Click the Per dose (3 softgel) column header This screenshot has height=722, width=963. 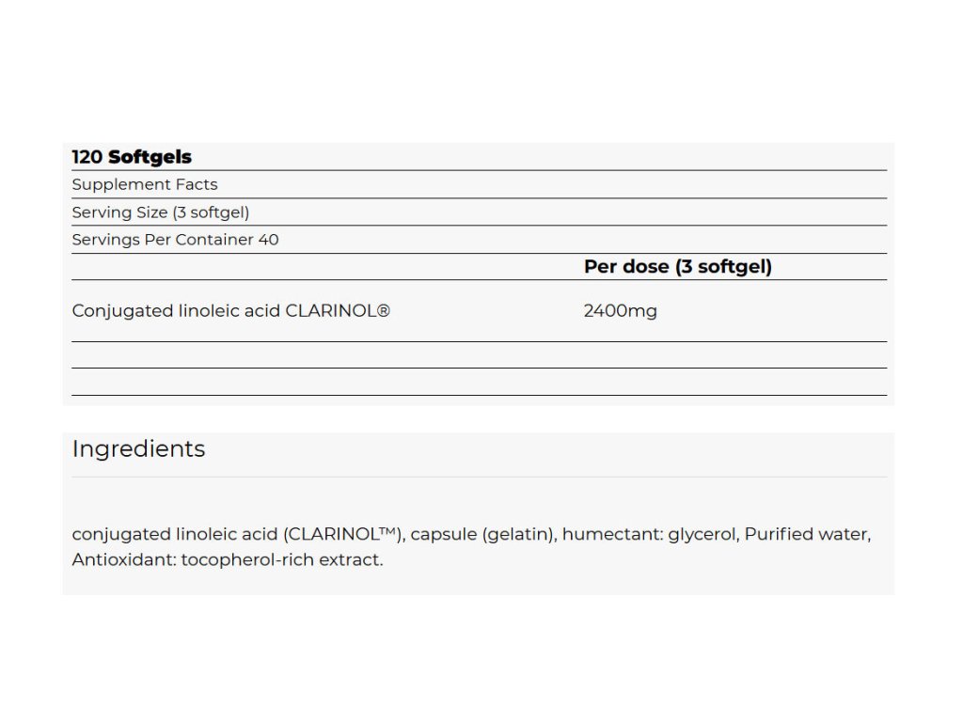click(x=677, y=266)
